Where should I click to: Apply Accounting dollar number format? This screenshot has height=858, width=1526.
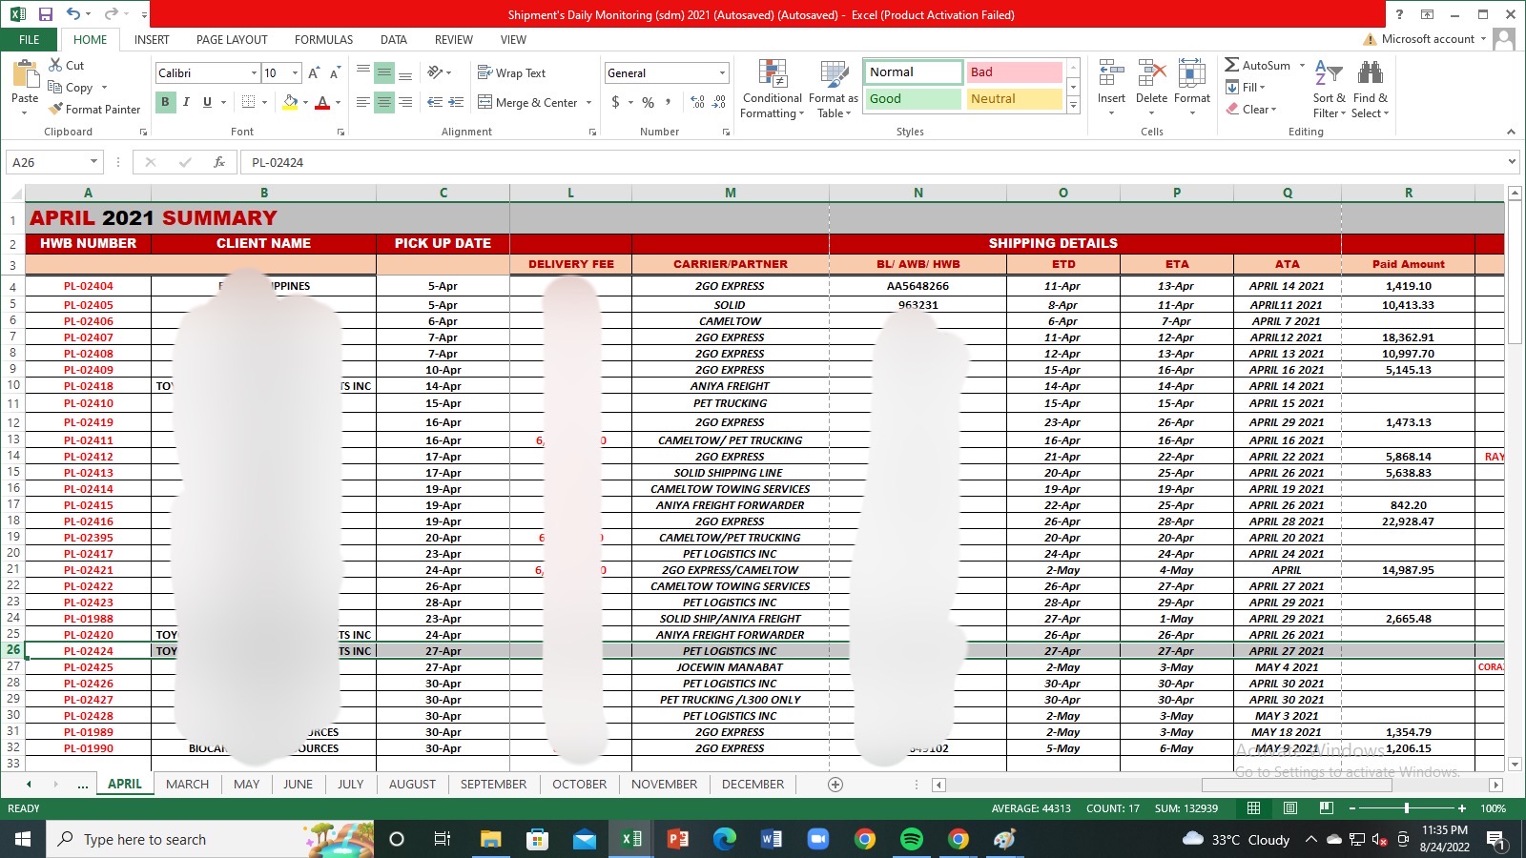click(616, 102)
